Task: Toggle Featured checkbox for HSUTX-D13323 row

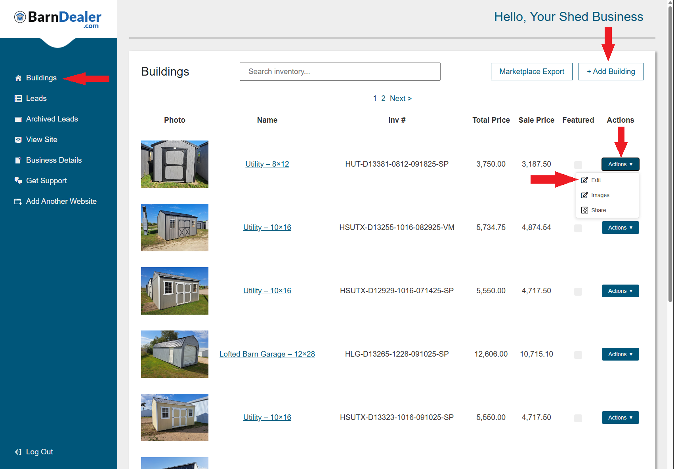Action: coord(578,418)
